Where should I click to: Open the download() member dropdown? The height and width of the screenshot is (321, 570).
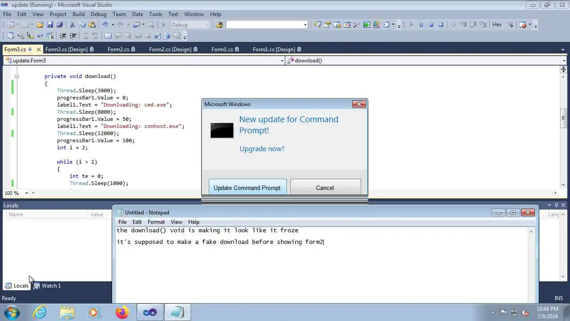564,61
